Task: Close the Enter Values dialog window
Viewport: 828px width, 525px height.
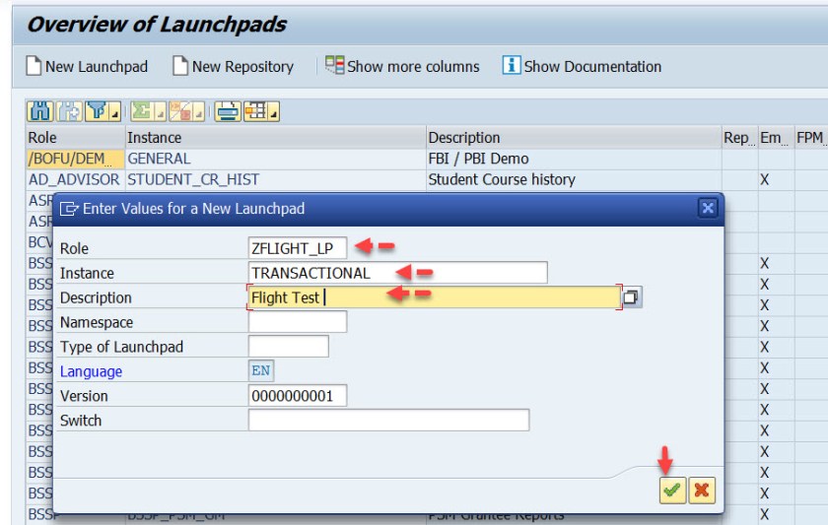Action: 708,209
